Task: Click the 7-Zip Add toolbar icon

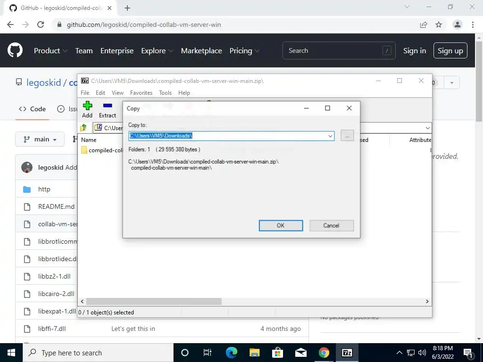Action: click(87, 109)
